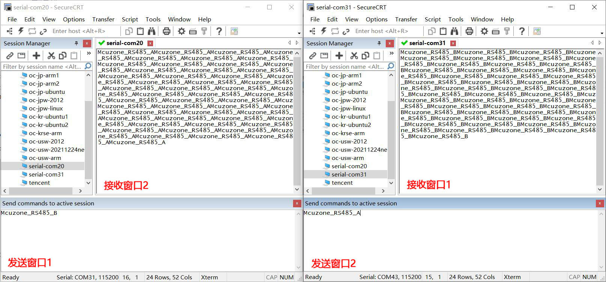Add new session with plus icon, serial-com31 window
606x282 pixels.
click(339, 56)
